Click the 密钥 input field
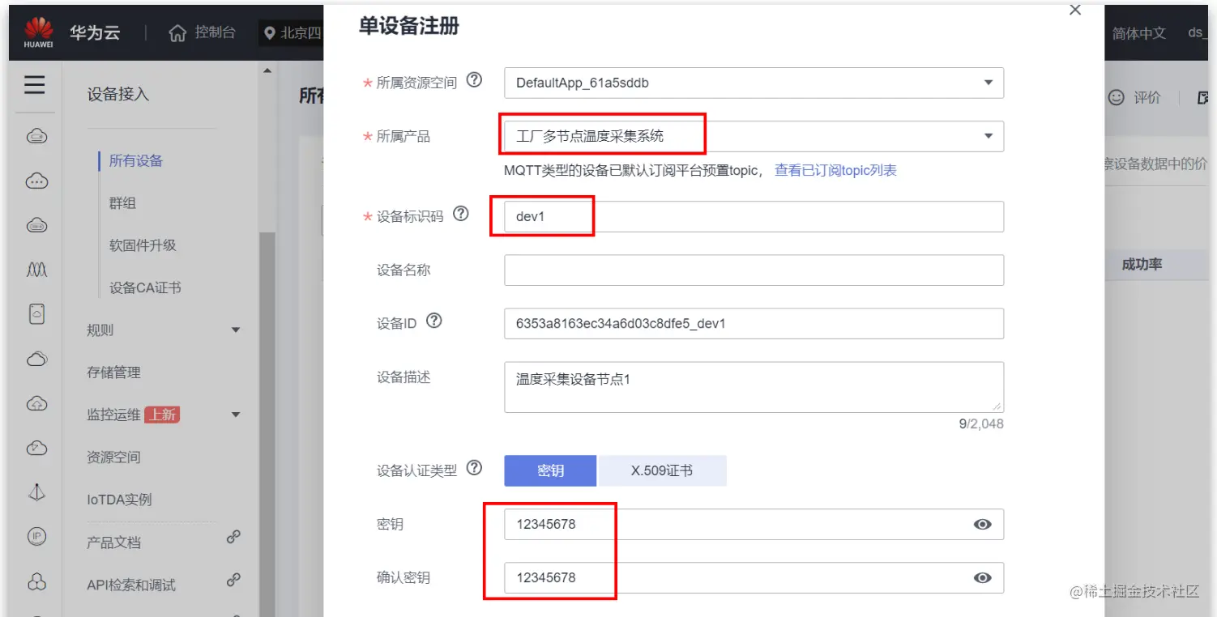 pos(754,525)
